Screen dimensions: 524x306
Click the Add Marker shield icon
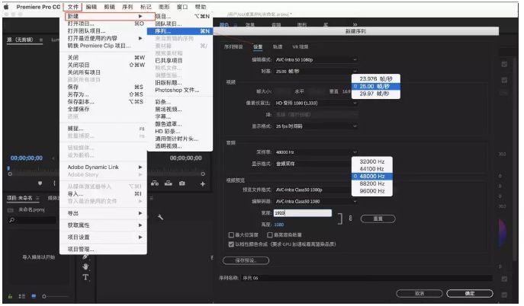click(x=40, y=183)
